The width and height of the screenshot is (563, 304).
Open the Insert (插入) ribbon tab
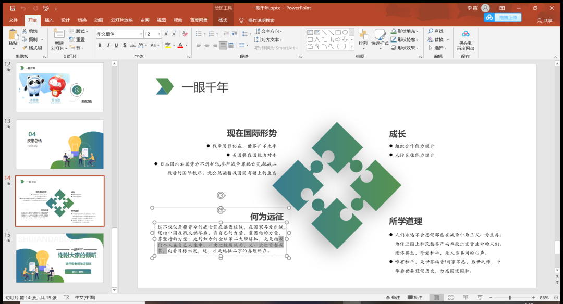pyautogui.click(x=49, y=20)
